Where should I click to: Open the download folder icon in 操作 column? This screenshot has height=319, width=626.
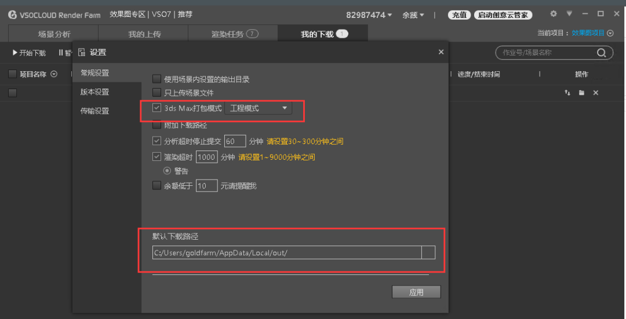coord(581,93)
